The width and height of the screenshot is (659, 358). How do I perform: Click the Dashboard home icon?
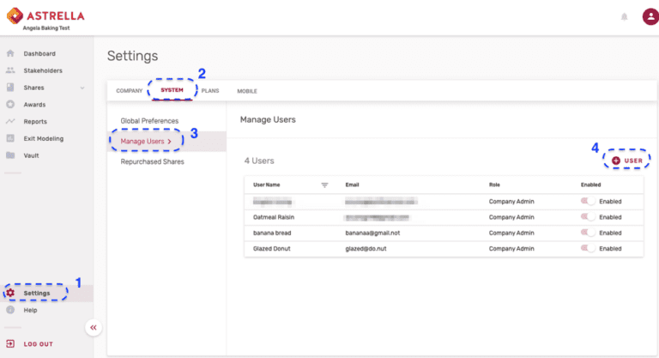(10, 53)
